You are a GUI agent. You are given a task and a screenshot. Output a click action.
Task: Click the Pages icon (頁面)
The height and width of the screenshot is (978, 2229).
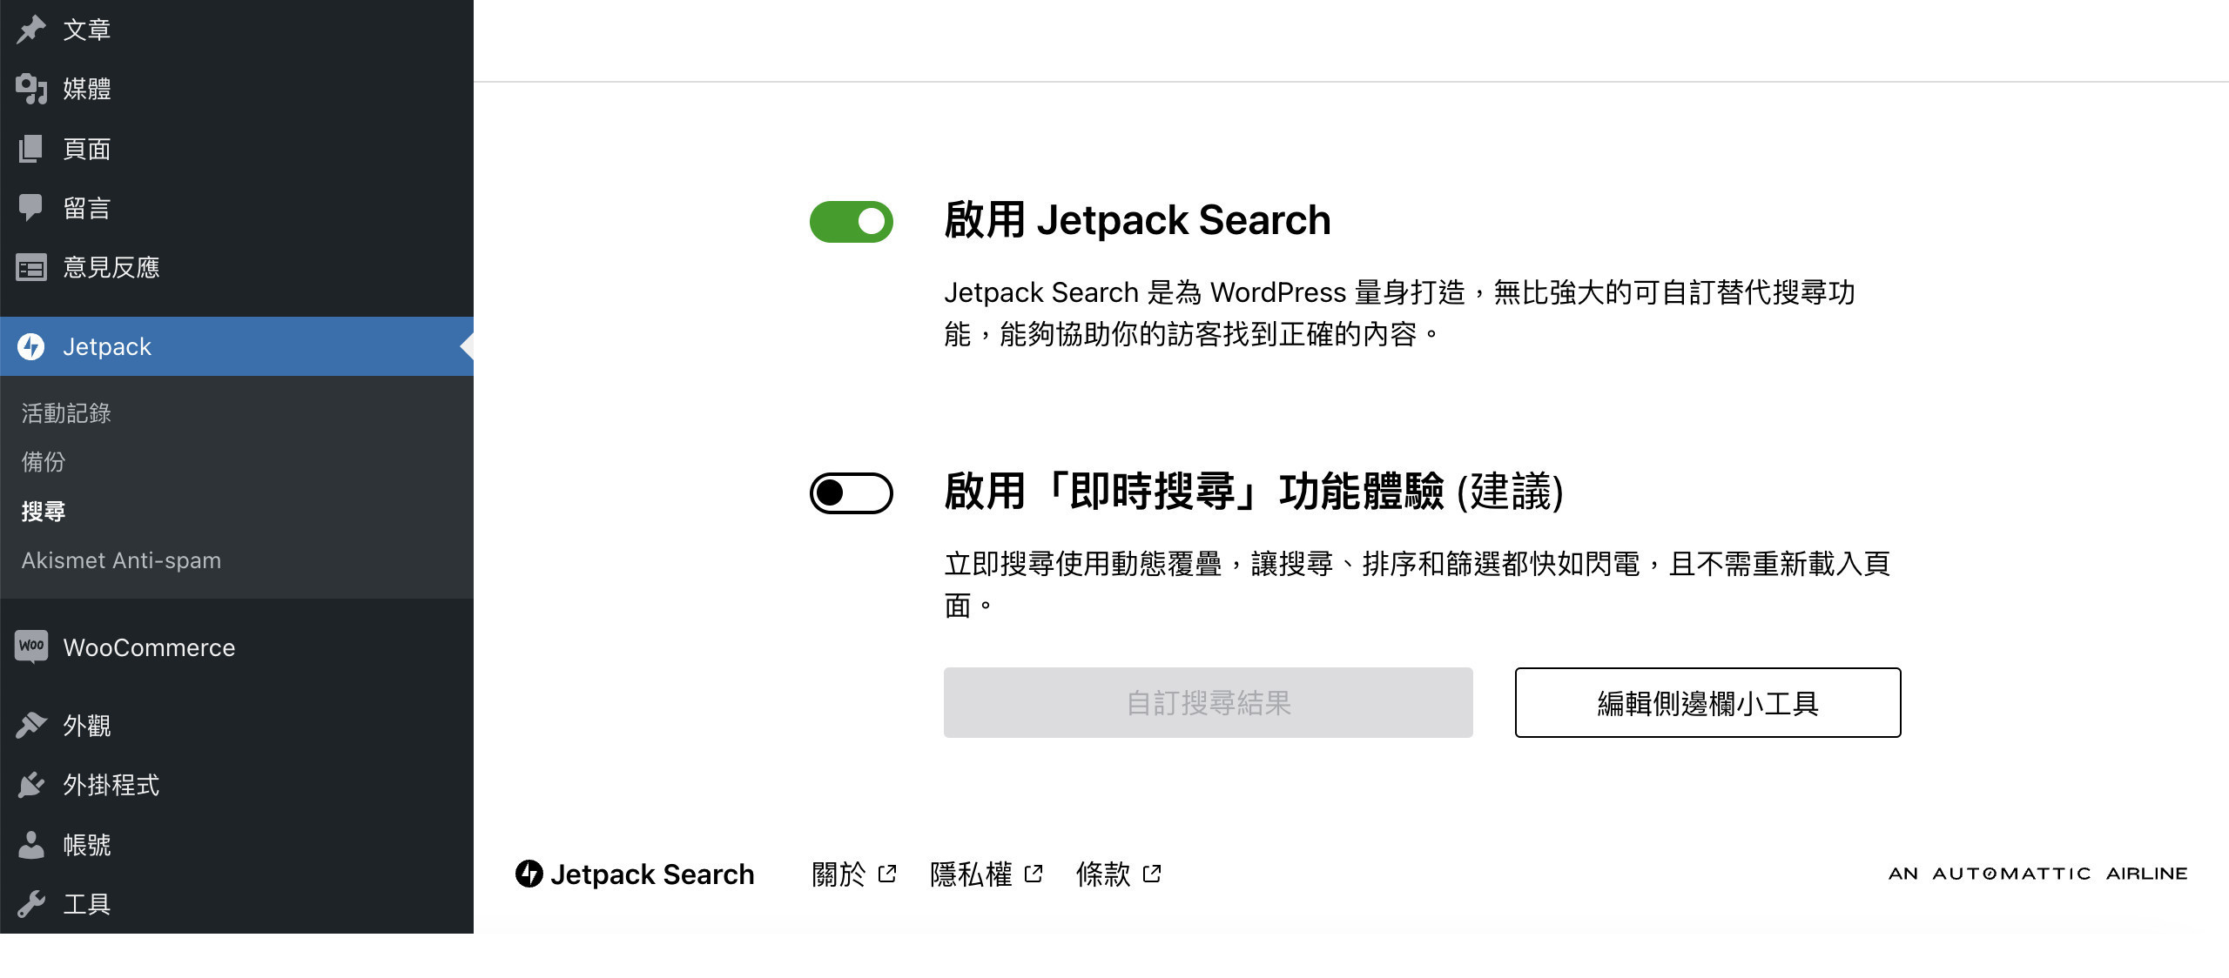[31, 149]
